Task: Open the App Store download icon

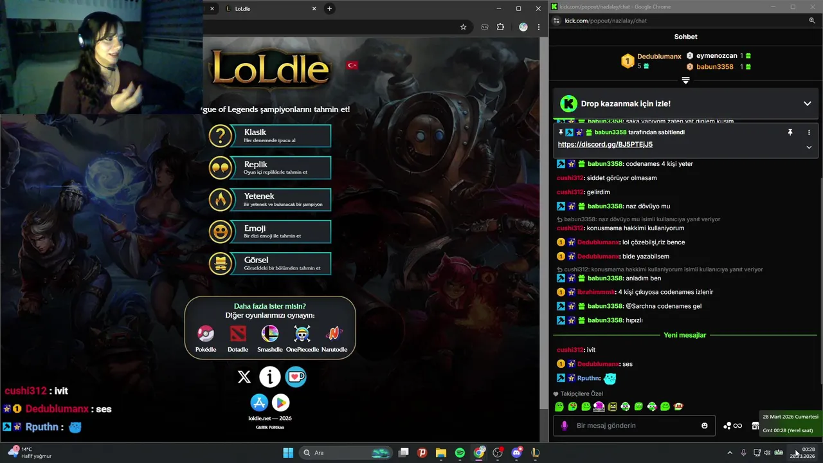Action: 259,403
